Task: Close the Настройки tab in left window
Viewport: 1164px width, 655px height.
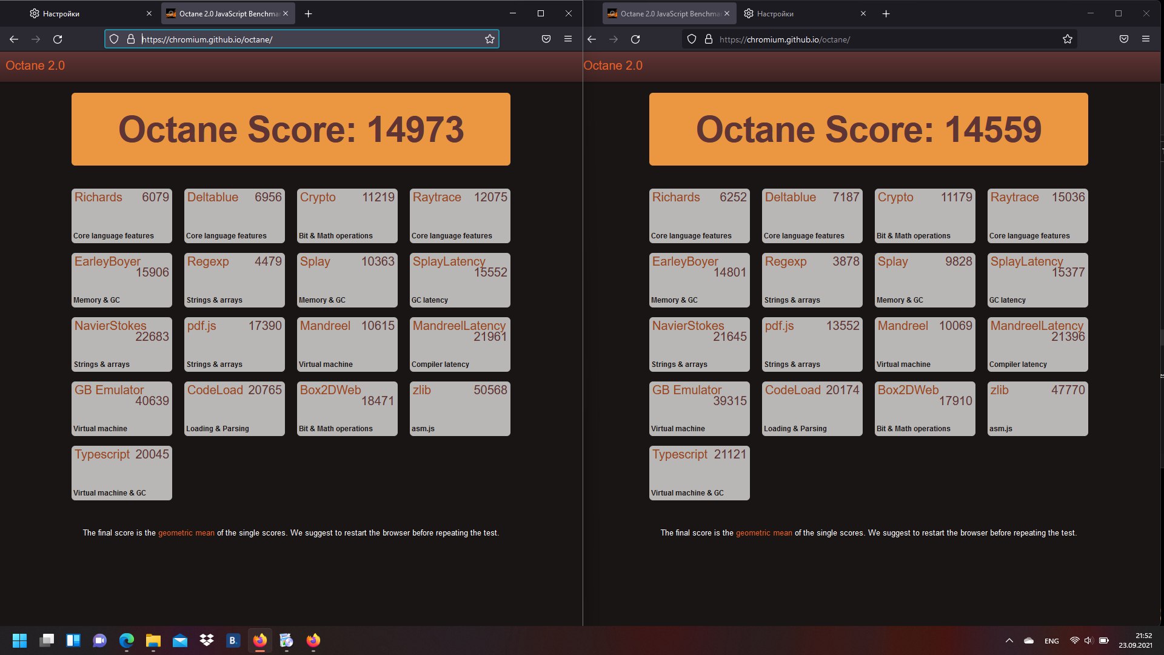Action: pyautogui.click(x=149, y=13)
